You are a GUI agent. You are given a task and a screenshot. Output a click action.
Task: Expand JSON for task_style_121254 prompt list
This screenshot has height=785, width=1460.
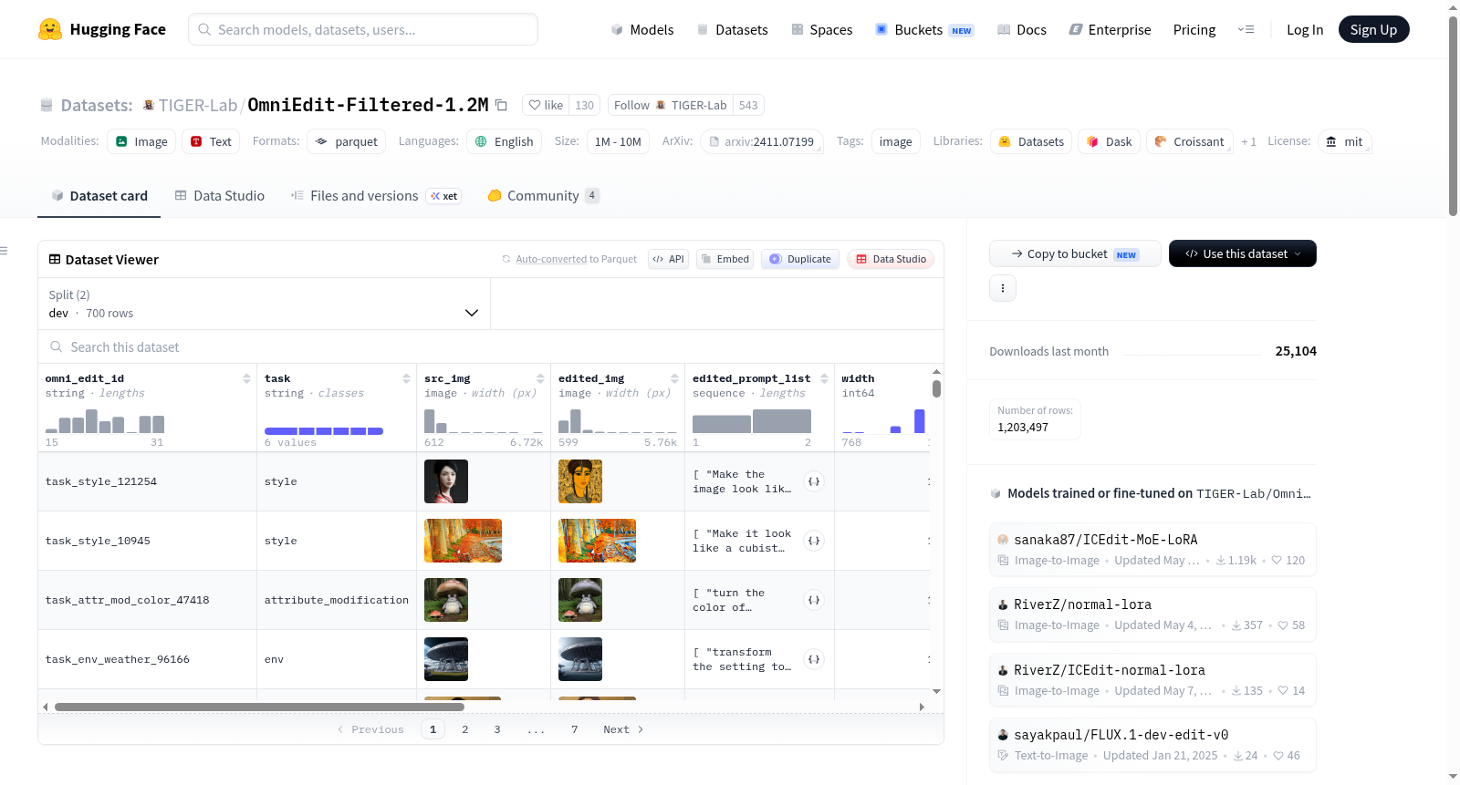pyautogui.click(x=814, y=481)
